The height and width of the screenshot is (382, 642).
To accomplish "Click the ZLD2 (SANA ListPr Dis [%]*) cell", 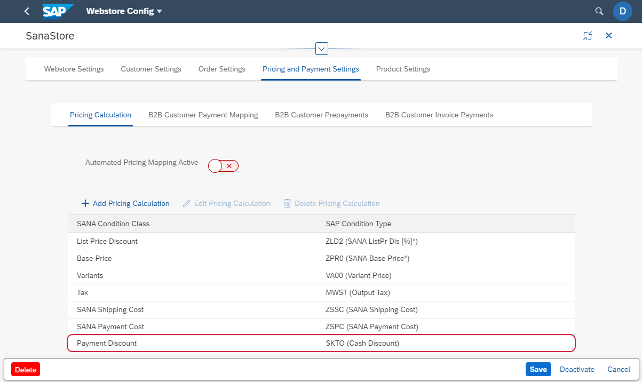I will click(371, 242).
